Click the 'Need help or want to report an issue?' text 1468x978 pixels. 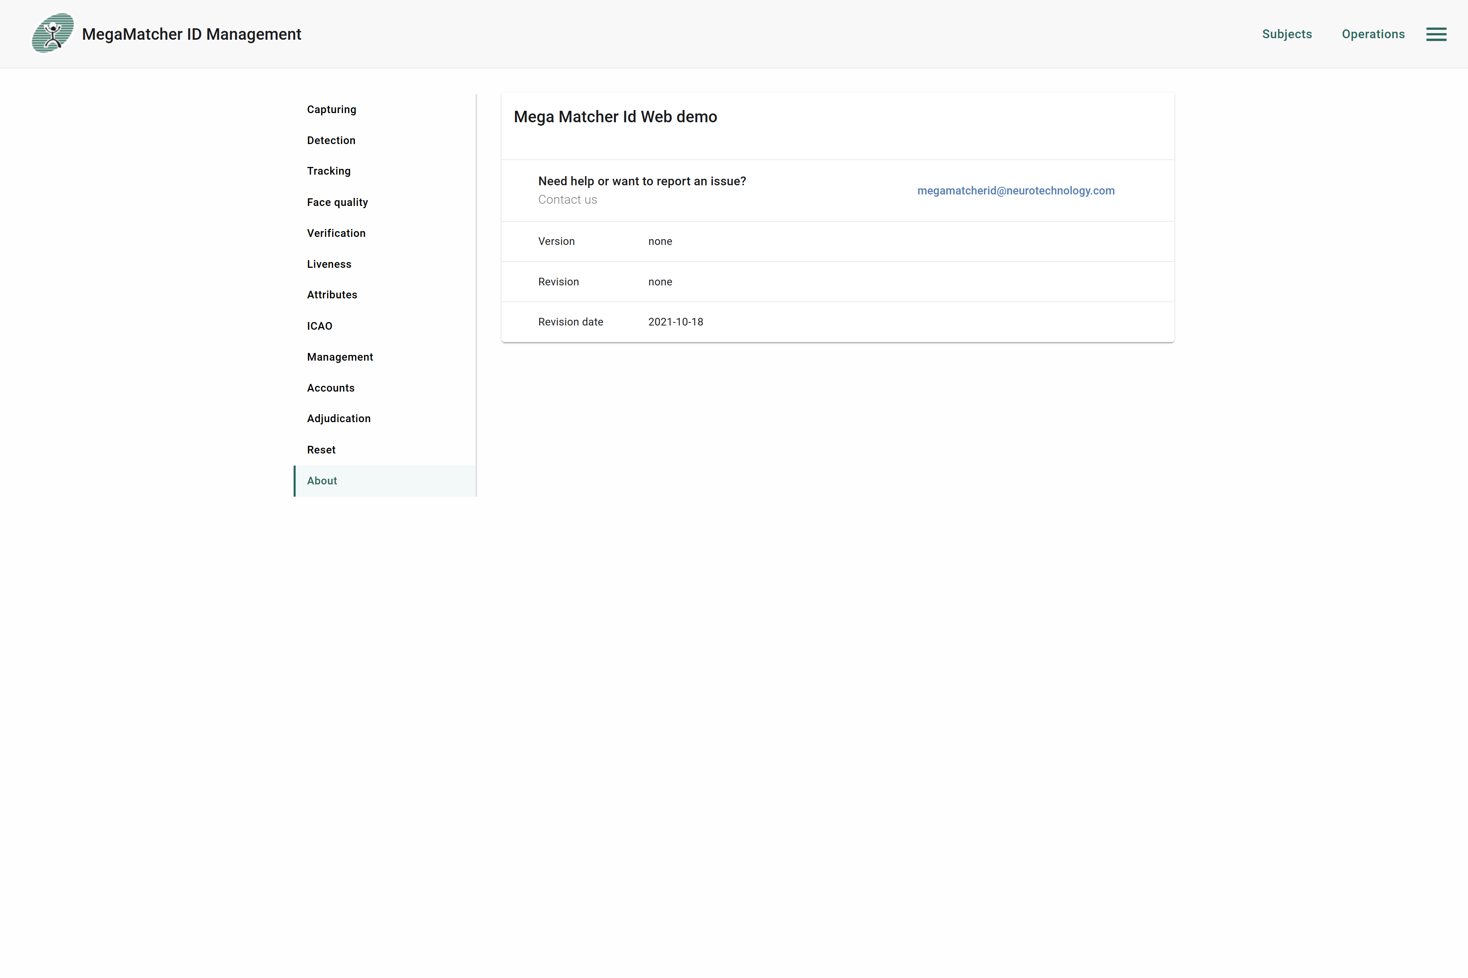click(642, 181)
